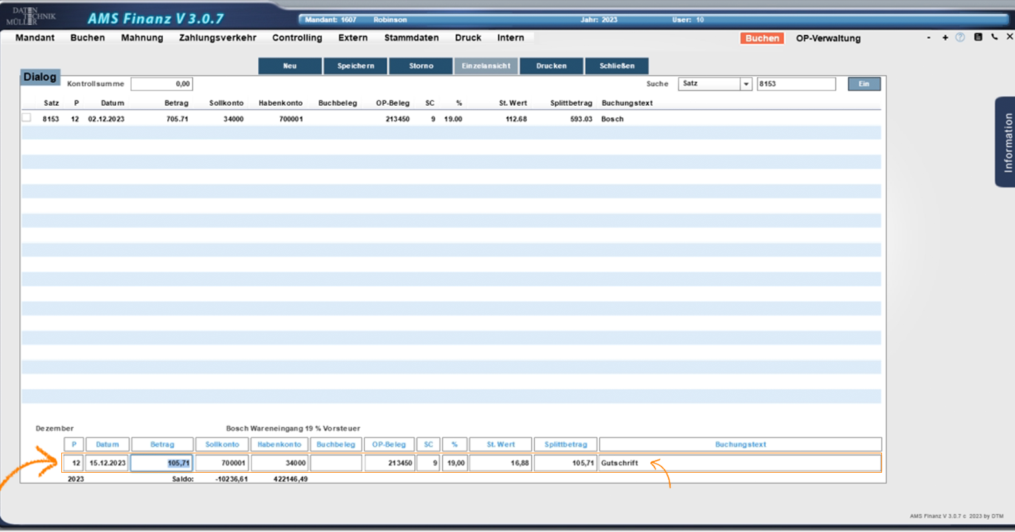Click the Betrag entry field showing 105,71
This screenshot has width=1015, height=532.
click(x=162, y=463)
